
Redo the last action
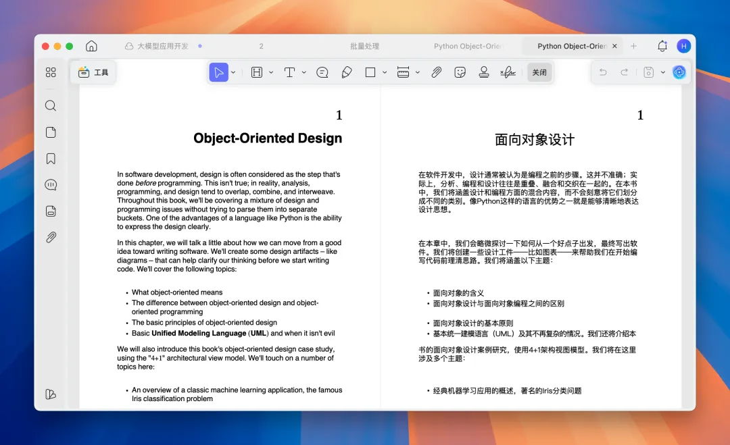click(625, 72)
